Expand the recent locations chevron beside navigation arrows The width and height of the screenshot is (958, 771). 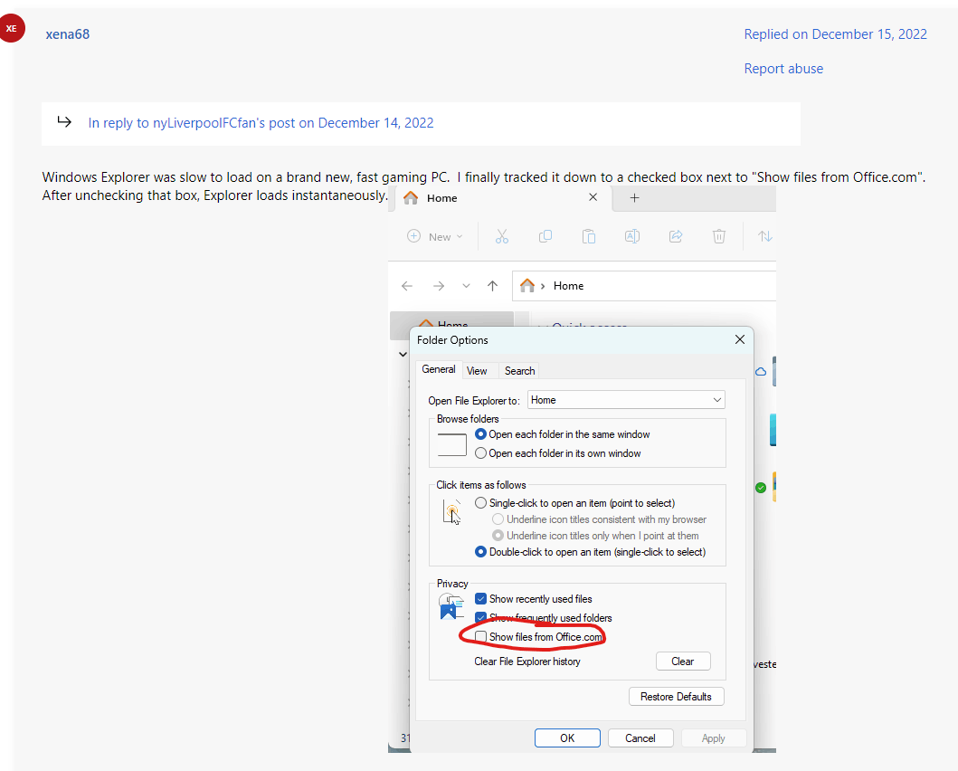tap(466, 285)
